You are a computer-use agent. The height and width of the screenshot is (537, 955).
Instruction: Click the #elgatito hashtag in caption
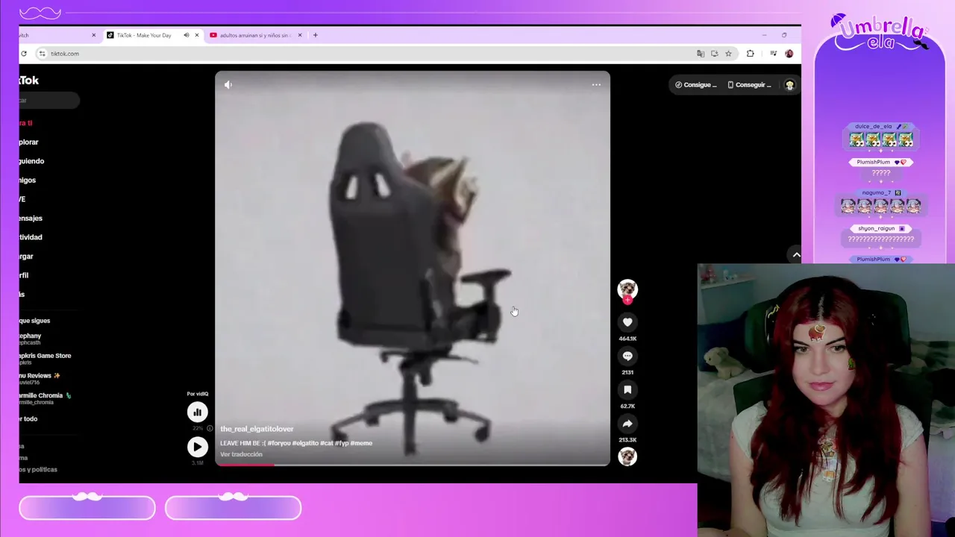click(x=304, y=443)
